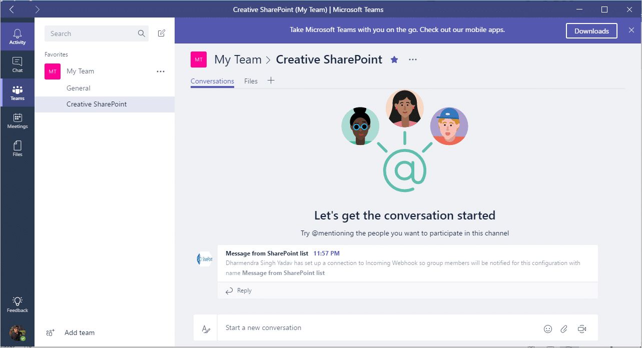Dismiss the mobile apps banner
The height and width of the screenshot is (348, 642).
tap(631, 30)
